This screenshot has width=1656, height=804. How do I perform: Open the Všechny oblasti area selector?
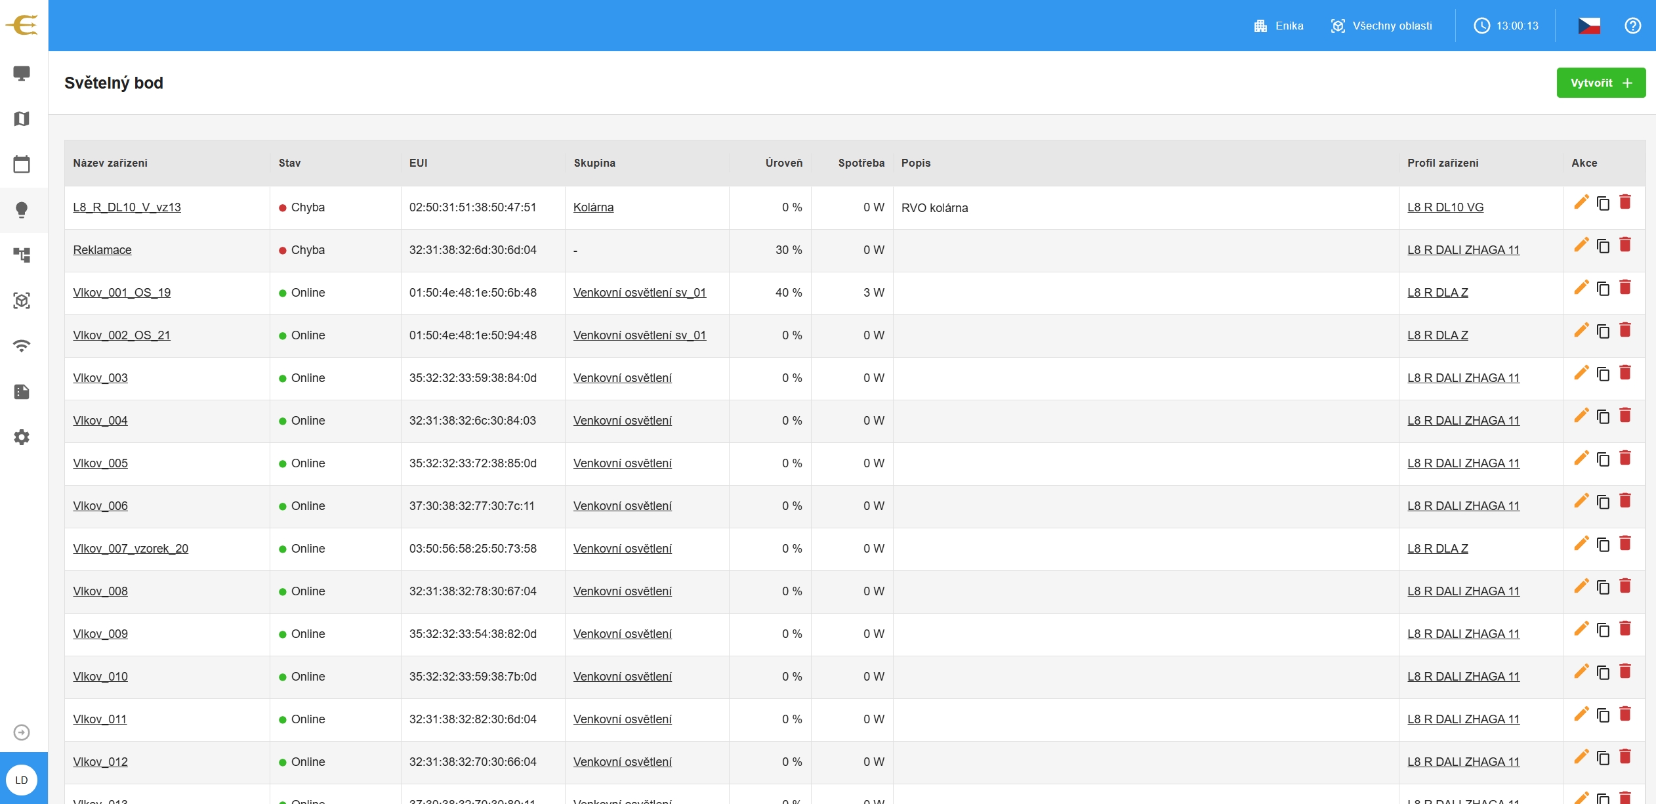1382,26
